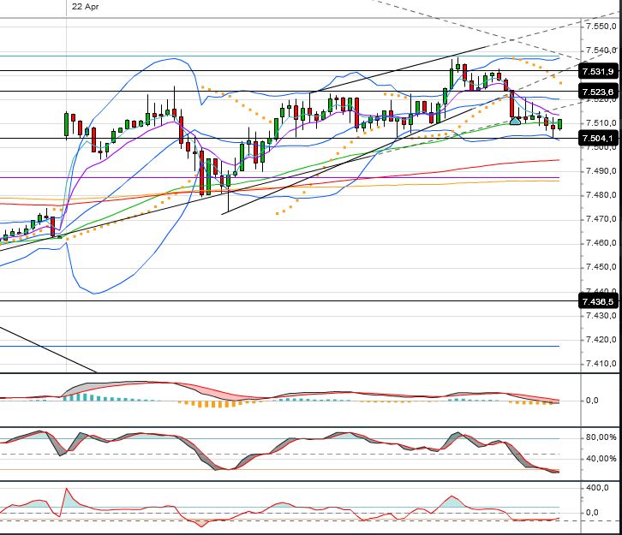The image size is (622, 535).
Task: Click the 80,00% stochastic level label
Action: pos(601,437)
